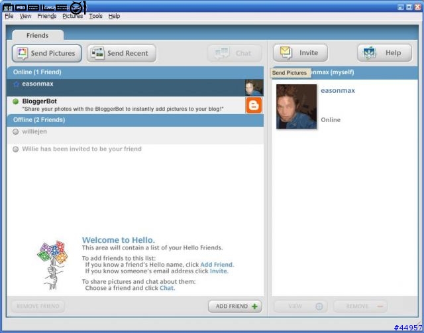Click the green online status dot for BloggerBot
This screenshot has height=333, width=424.
tap(16, 101)
